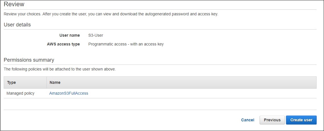Viewport: 324px width, 131px height.
Task: Click the 'with an access key' phrase
Action: 147,44
